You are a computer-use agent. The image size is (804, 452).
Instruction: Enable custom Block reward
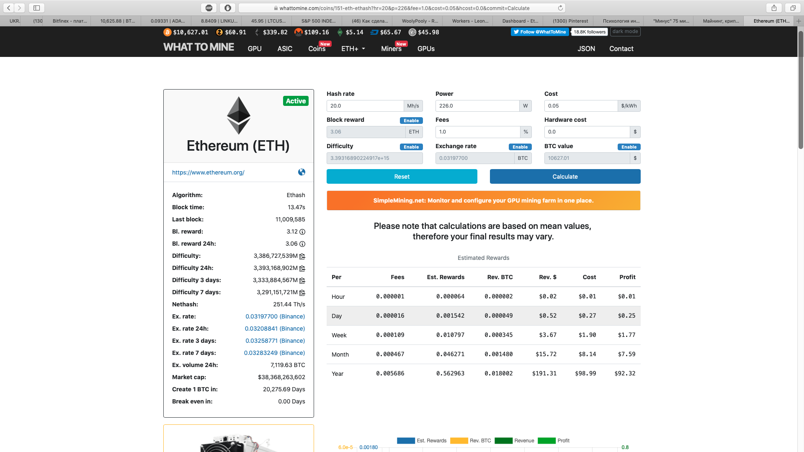411,121
